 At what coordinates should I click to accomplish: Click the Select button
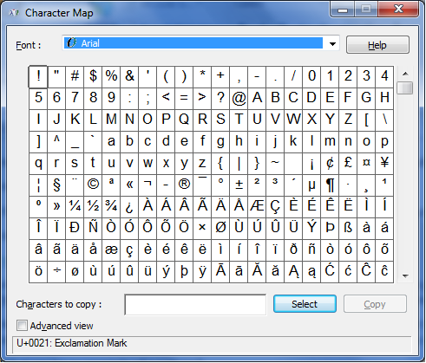(305, 304)
